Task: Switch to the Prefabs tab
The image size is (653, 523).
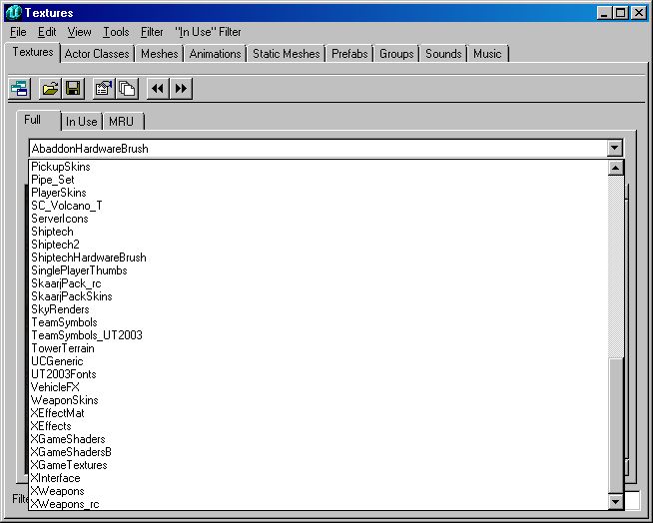Action: (x=349, y=54)
